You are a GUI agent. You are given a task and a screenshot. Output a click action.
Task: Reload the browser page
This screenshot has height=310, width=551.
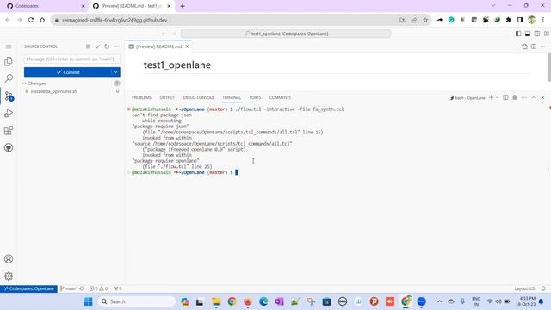[31, 20]
